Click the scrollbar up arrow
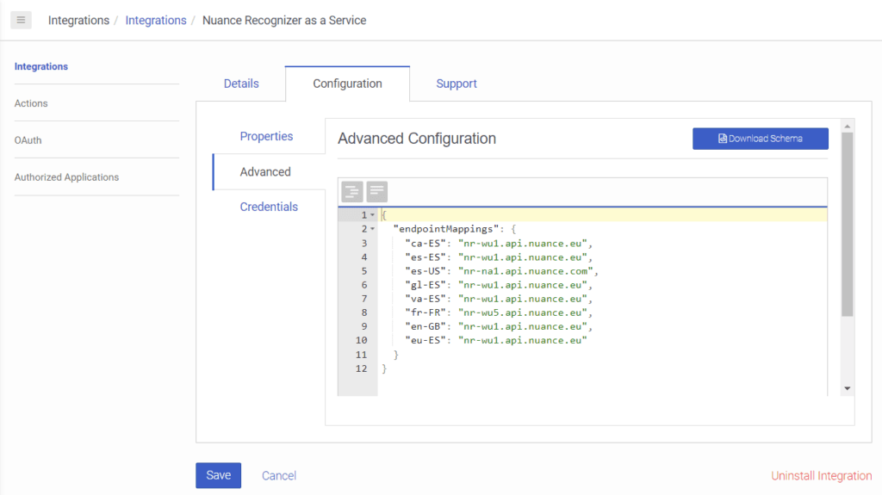Viewport: 882px width, 495px height. pos(848,126)
